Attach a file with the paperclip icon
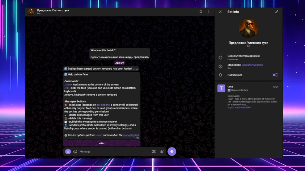The image size is (305, 171). click(x=162, y=152)
